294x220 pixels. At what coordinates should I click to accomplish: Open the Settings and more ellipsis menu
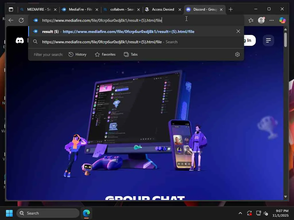(272, 20)
